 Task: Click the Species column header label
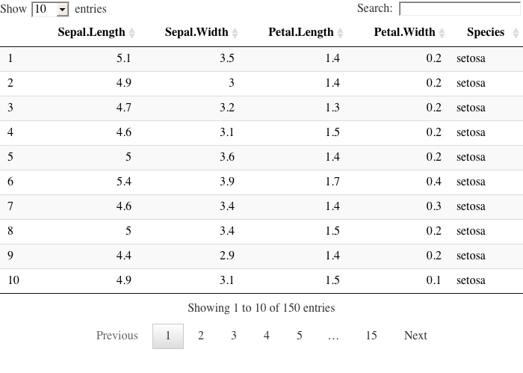coord(486,32)
